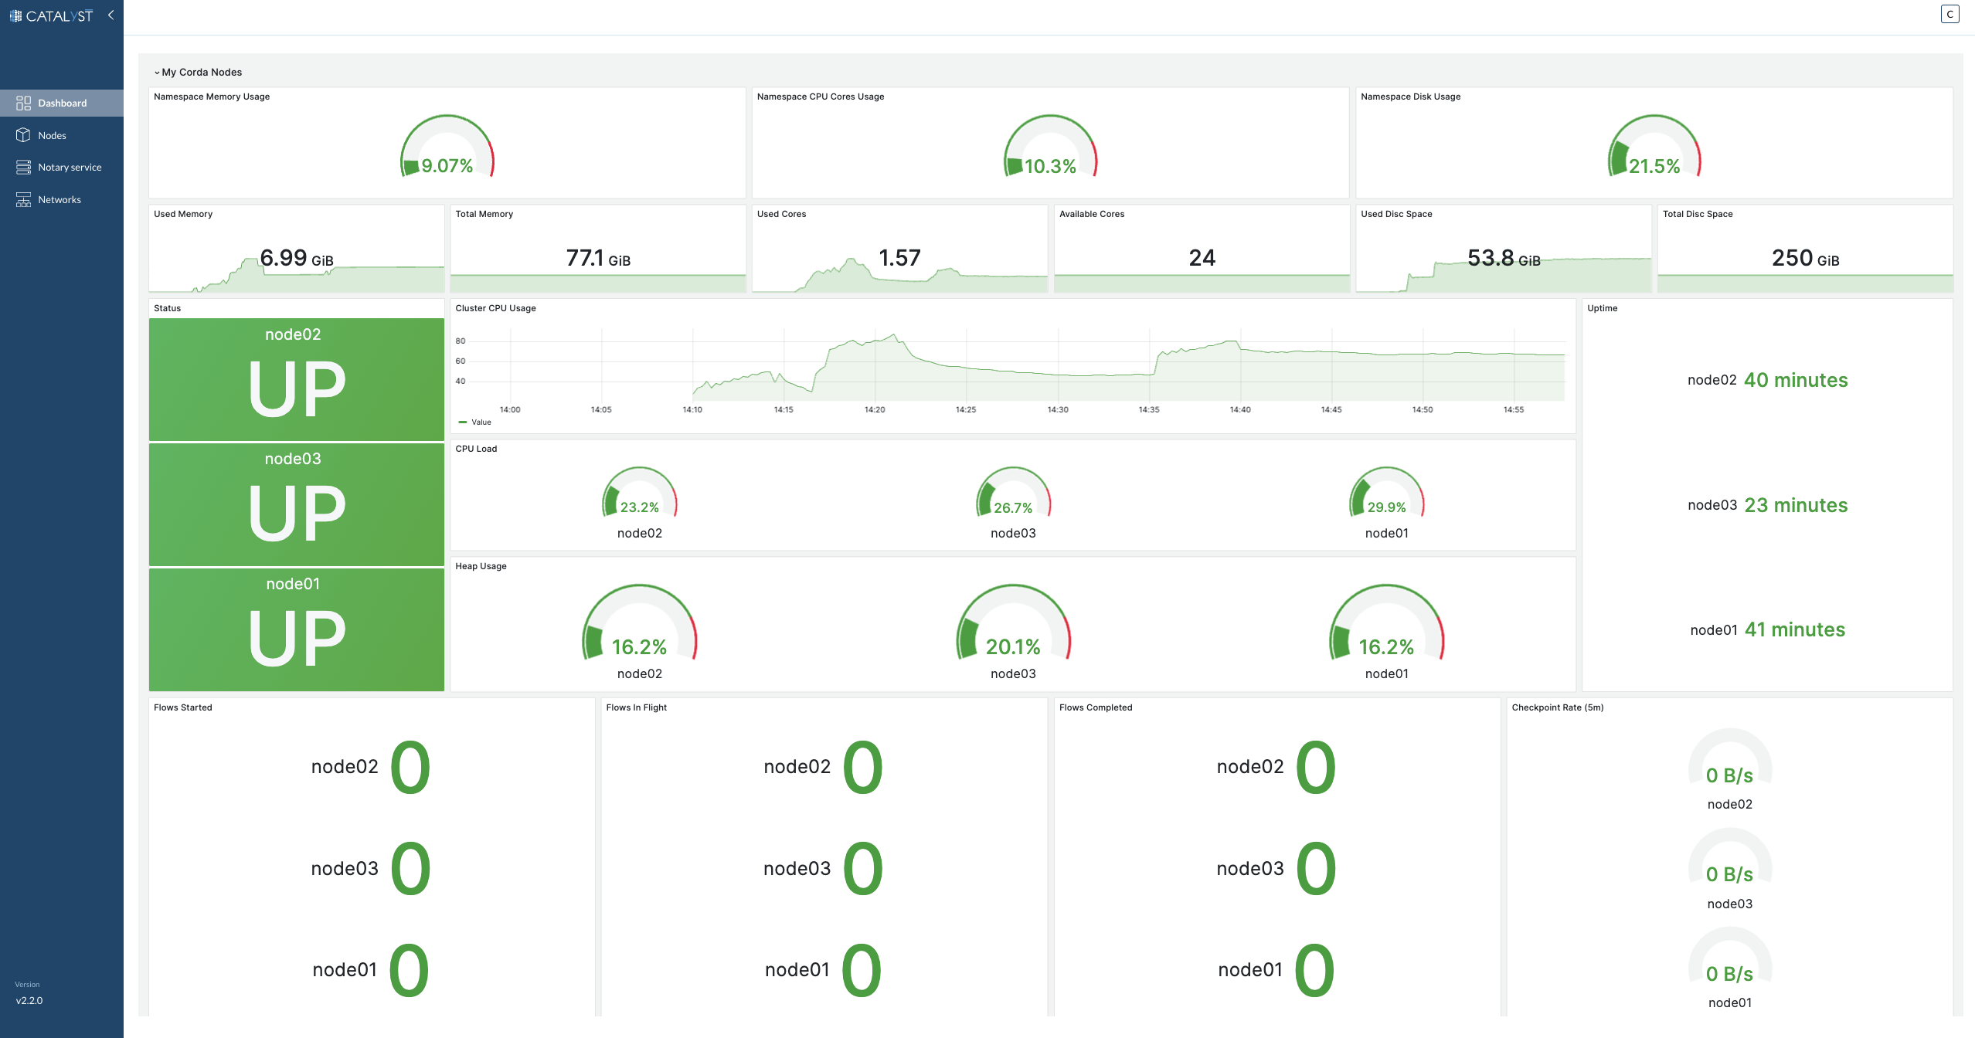Viewport: 1975px width, 1038px height.
Task: Click the Nodes cube icon
Action: [23, 135]
